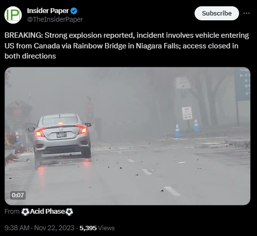Open the Insider Paper profile avatar

(13, 15)
